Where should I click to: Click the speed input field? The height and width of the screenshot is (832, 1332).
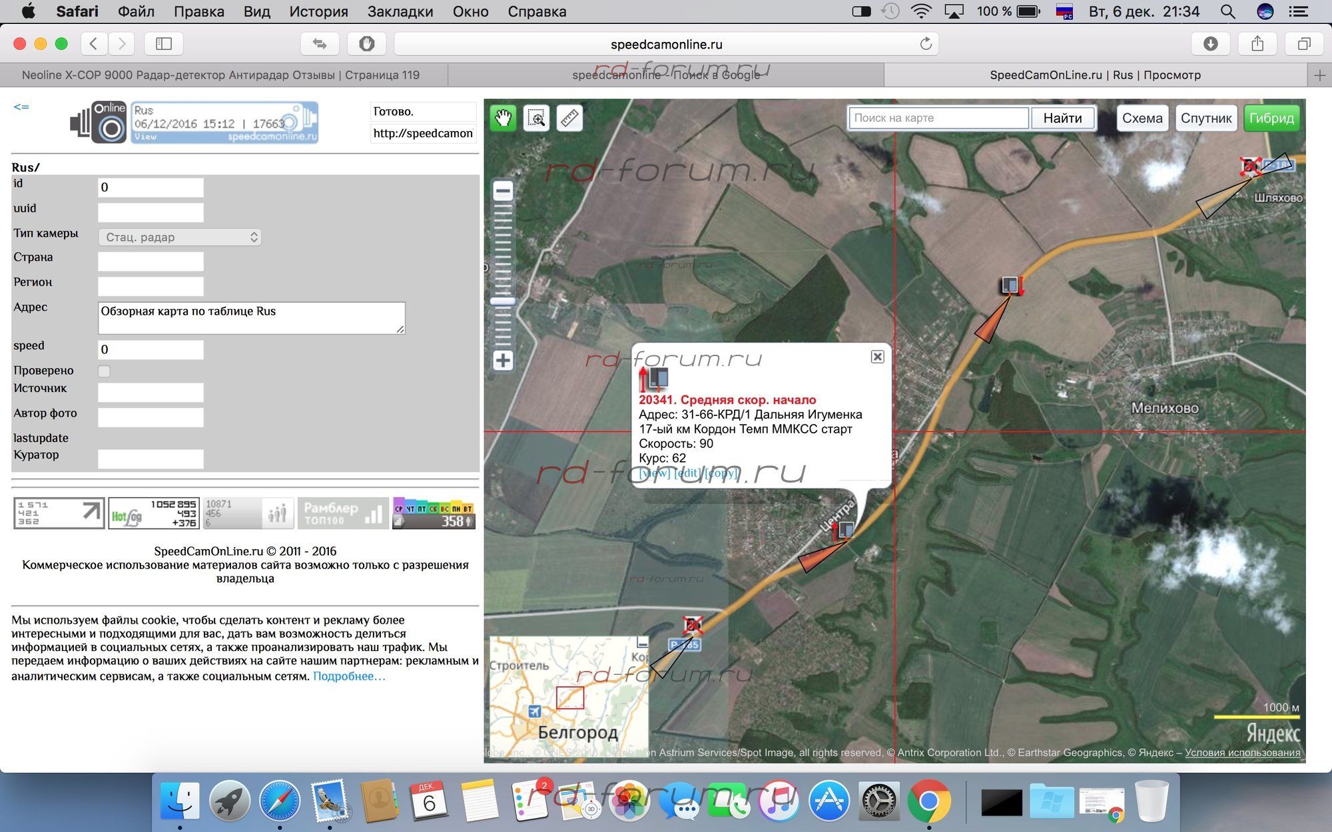point(151,350)
